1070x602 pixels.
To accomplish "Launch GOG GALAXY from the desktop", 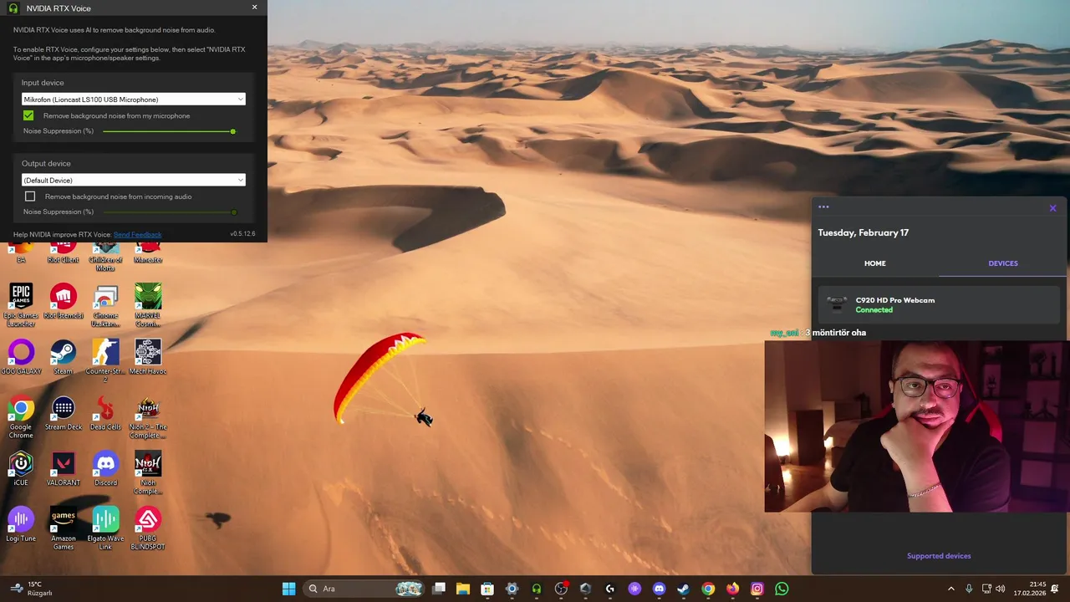I will click(21, 357).
